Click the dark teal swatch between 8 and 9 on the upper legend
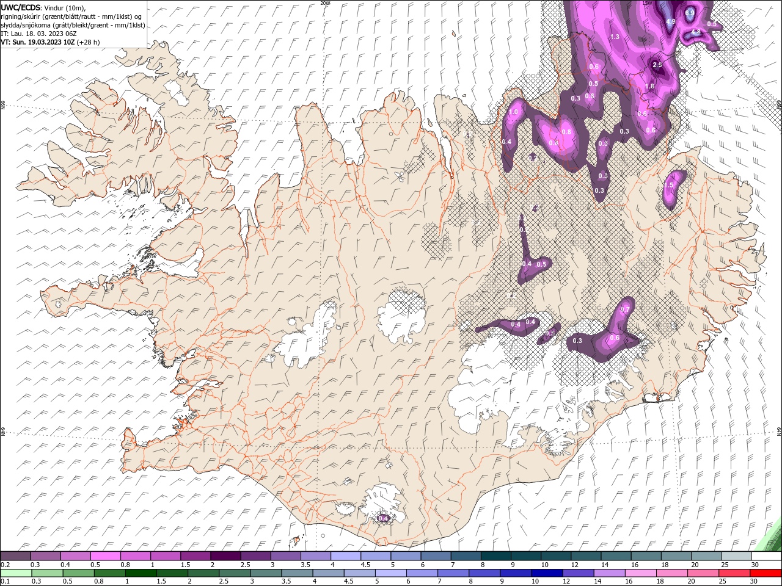 496,556
